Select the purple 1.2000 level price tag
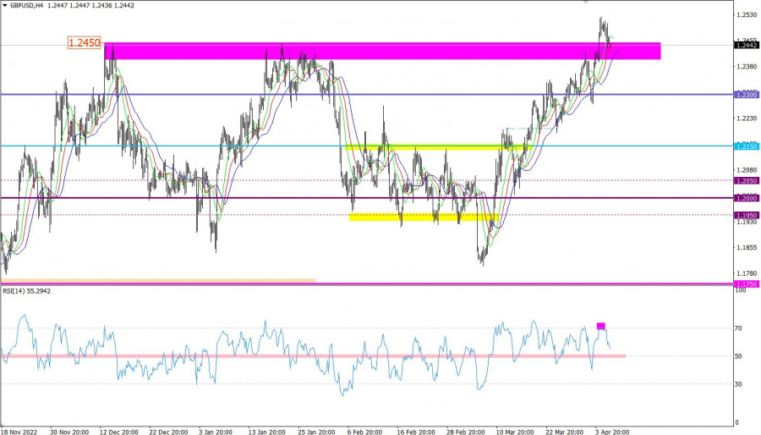This screenshot has width=761, height=435. click(746, 198)
